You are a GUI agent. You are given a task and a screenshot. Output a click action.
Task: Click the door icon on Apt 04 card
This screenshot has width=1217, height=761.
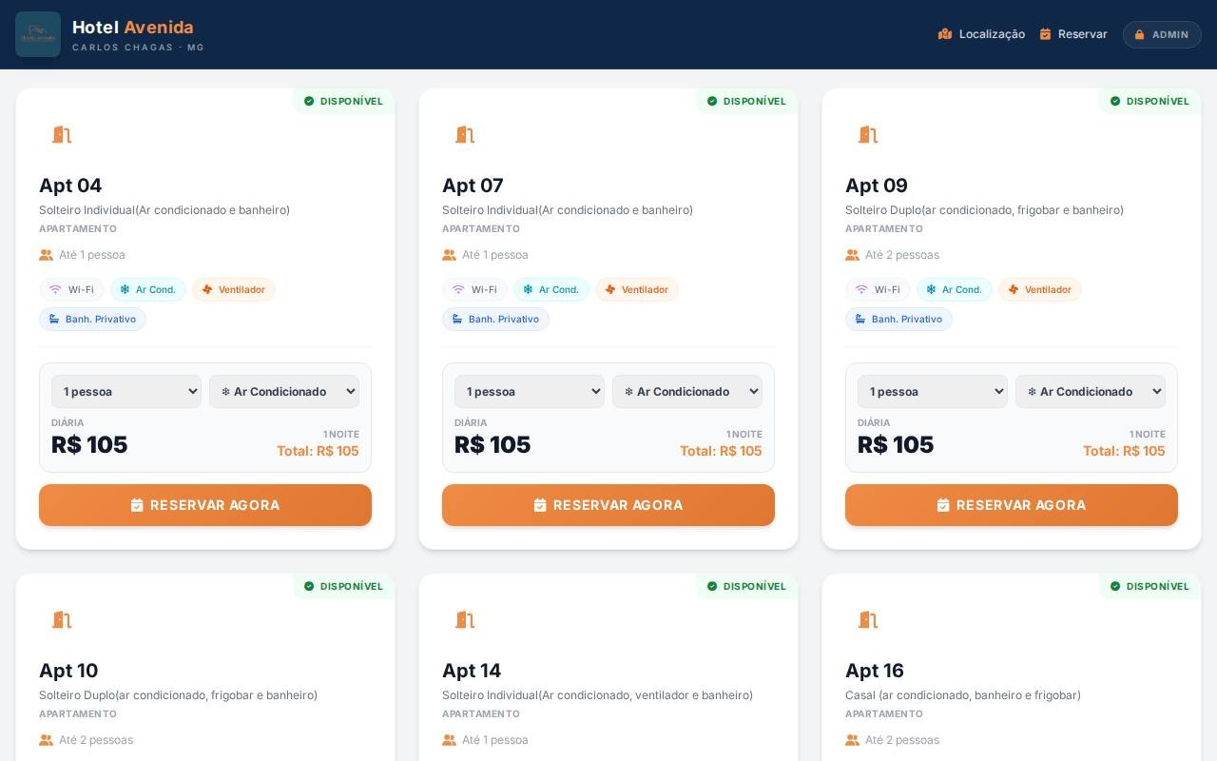click(x=62, y=135)
